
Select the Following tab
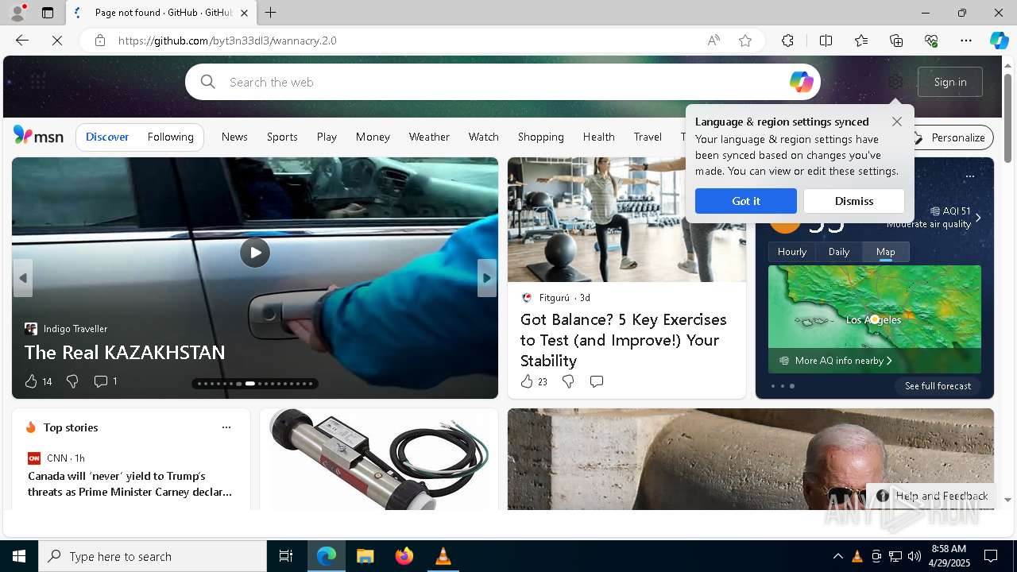click(x=170, y=137)
